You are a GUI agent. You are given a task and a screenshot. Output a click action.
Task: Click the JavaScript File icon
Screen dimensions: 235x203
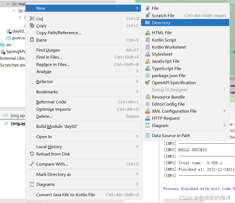click(x=148, y=61)
